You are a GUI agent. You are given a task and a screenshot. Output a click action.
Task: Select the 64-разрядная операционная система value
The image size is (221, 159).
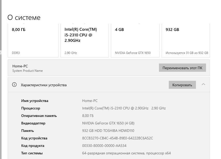point(126,153)
